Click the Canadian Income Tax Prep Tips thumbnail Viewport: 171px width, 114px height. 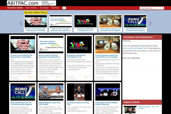pyautogui.click(x=79, y=92)
